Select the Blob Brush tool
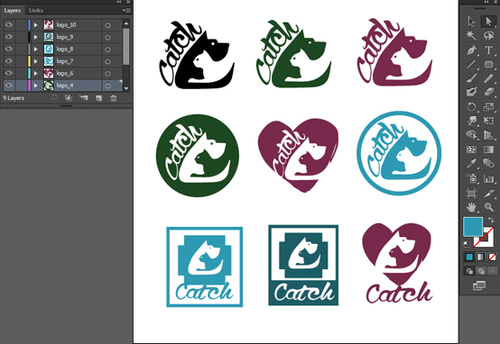This screenshot has height=344, width=500. tap(471, 92)
